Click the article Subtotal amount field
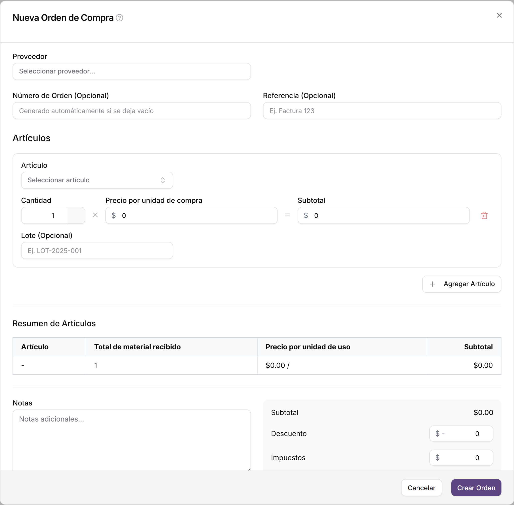The width and height of the screenshot is (514, 505). click(383, 215)
